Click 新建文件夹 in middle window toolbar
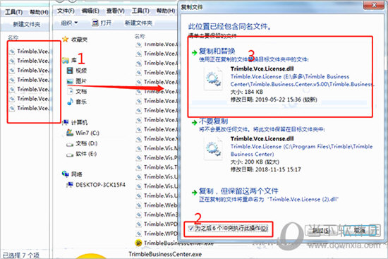Screen dimensions: 388x259 coord(138,23)
